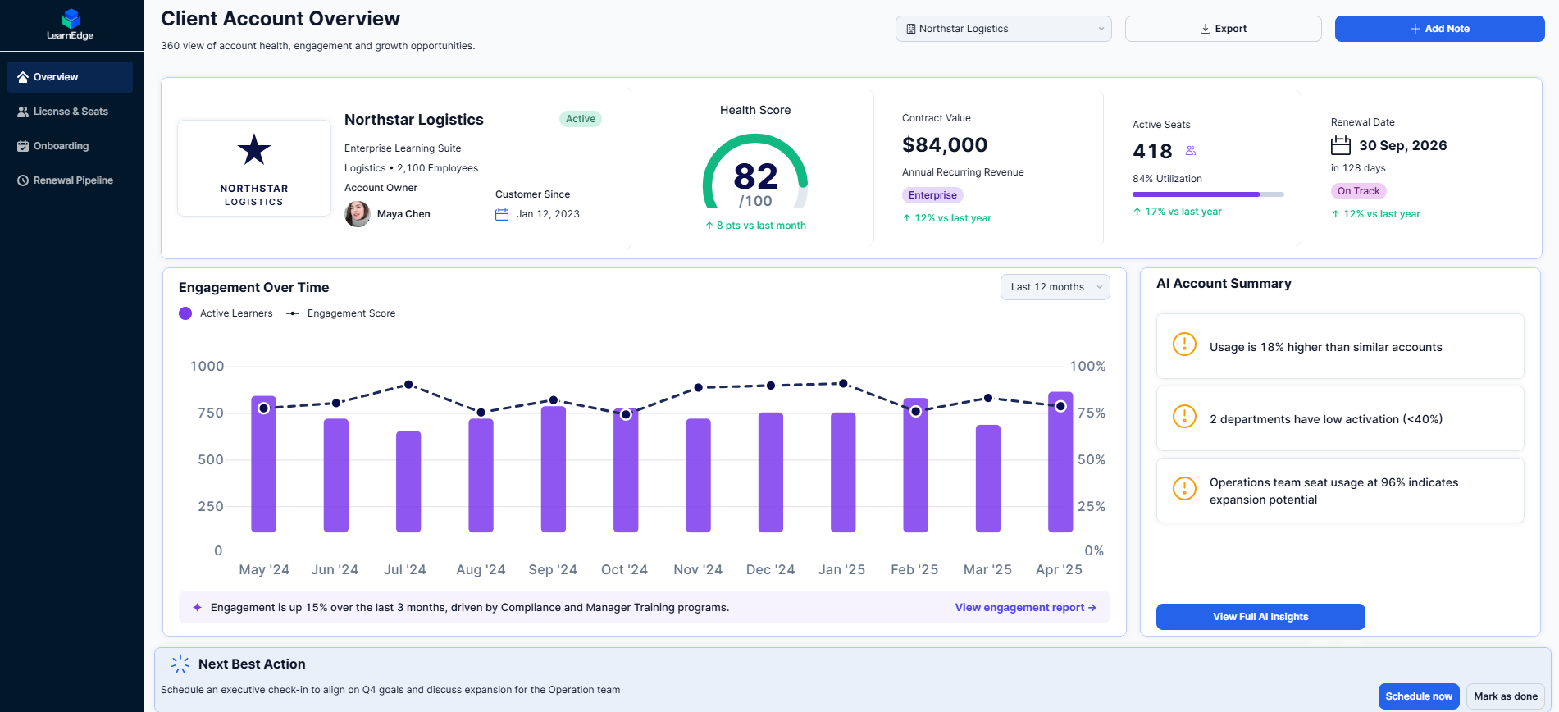Click the Operations team expansion insight card
1559x712 pixels.
pos(1340,491)
